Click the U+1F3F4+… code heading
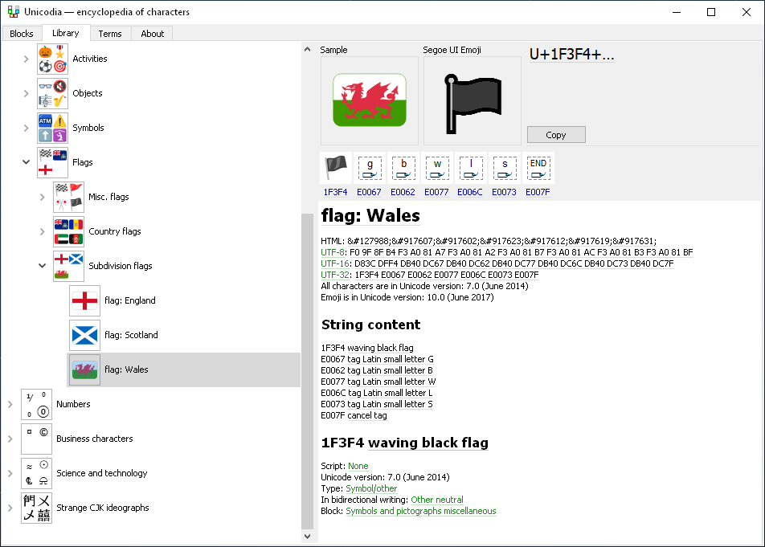765x547 pixels. [x=572, y=54]
